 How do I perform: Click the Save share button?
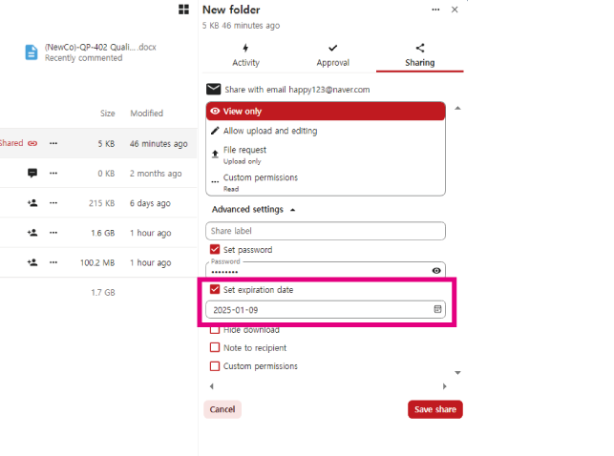[434, 409]
